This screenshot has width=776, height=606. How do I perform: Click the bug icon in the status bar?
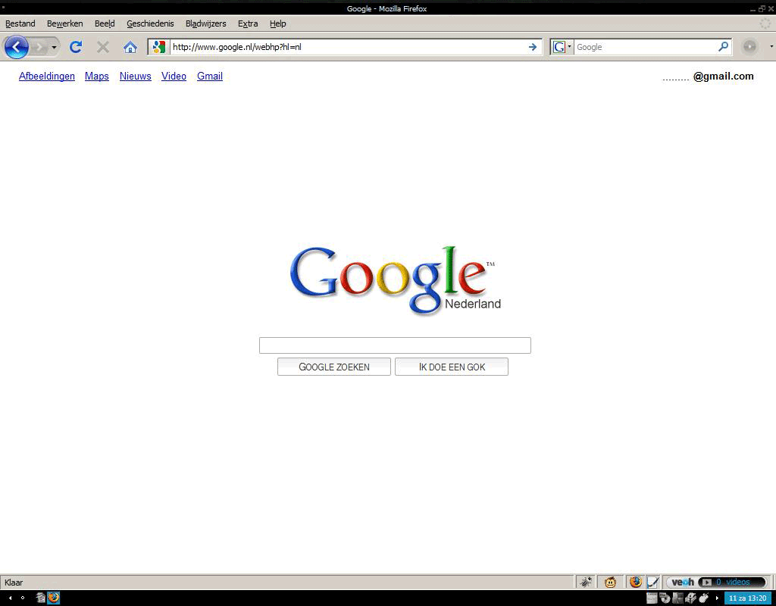pos(586,583)
